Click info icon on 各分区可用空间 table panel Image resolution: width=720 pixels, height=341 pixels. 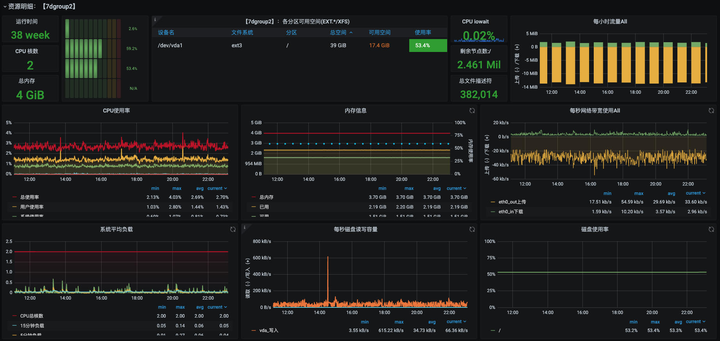pyautogui.click(x=155, y=19)
